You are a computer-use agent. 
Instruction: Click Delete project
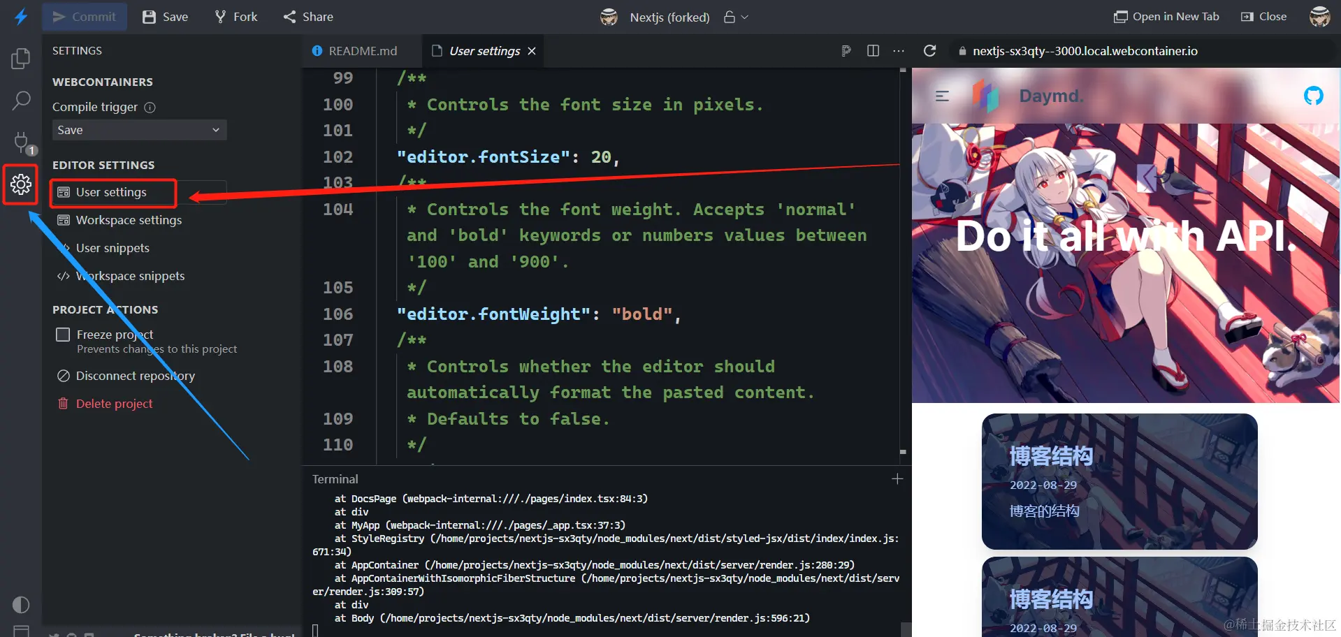point(105,404)
